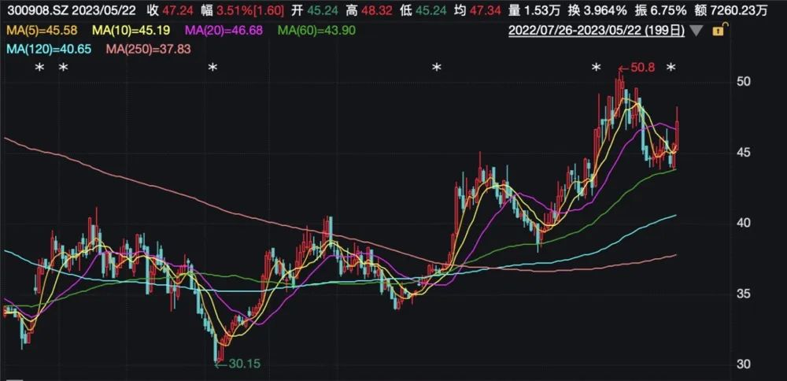The width and height of the screenshot is (787, 381).
Task: Click the 50.8 high price annotation
Action: coord(637,68)
